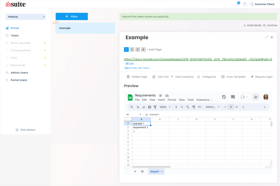280x186 pixels.
Task: Open the Sheets Insert menu
Action: [x=161, y=100]
